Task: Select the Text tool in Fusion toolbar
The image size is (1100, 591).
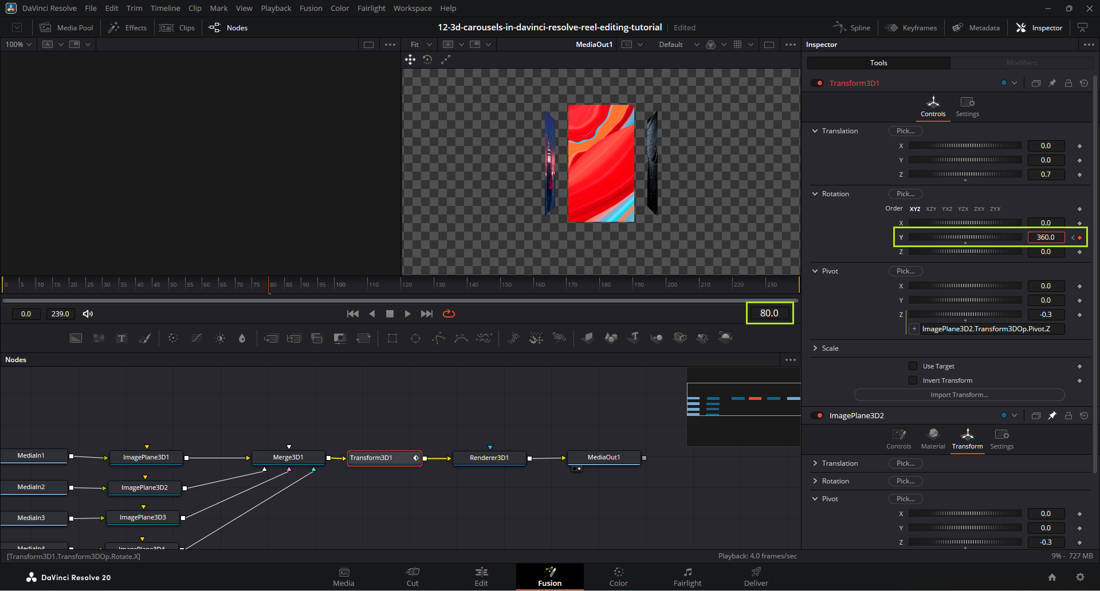Action: pos(121,338)
